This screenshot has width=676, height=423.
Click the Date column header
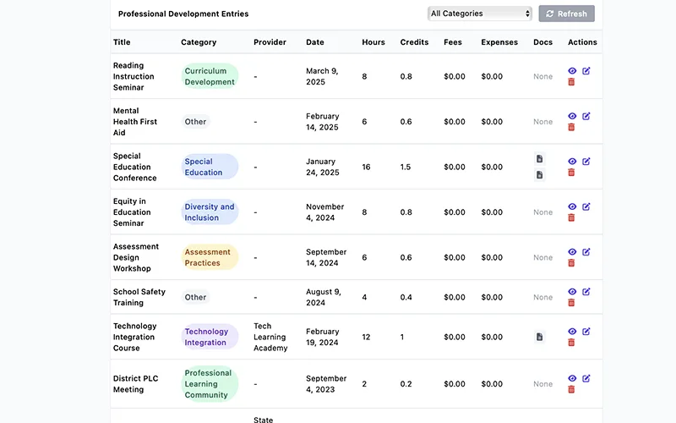315,42
